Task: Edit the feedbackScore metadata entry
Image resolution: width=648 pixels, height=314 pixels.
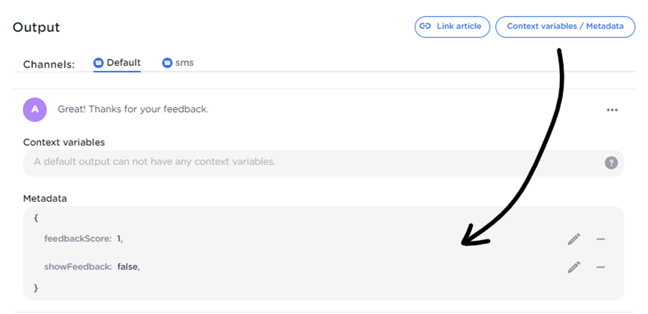Action: pyautogui.click(x=573, y=239)
